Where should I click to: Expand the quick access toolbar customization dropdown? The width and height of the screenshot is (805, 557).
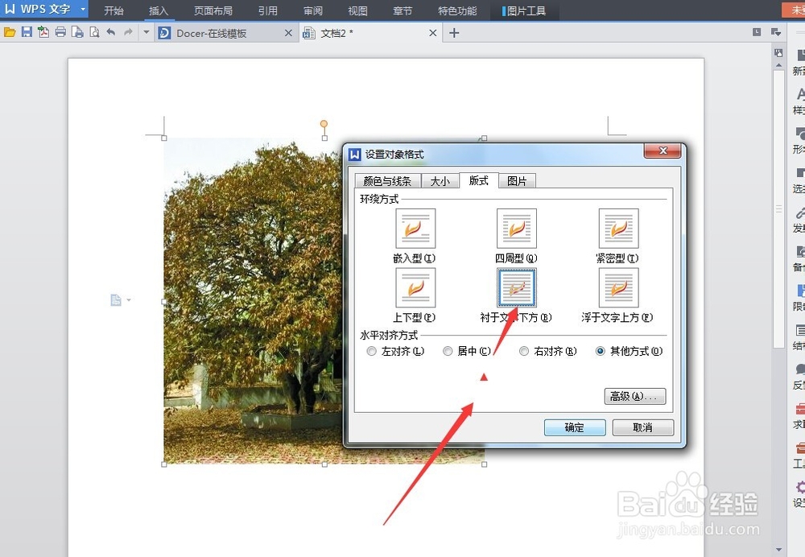point(146,32)
